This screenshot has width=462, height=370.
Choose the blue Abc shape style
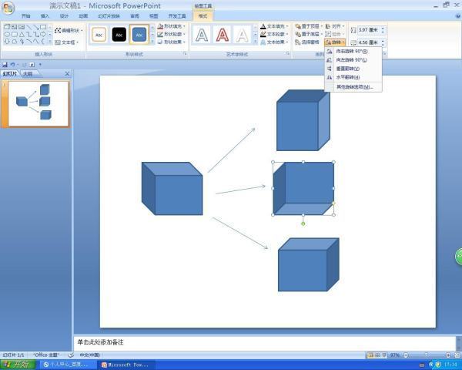pos(139,35)
